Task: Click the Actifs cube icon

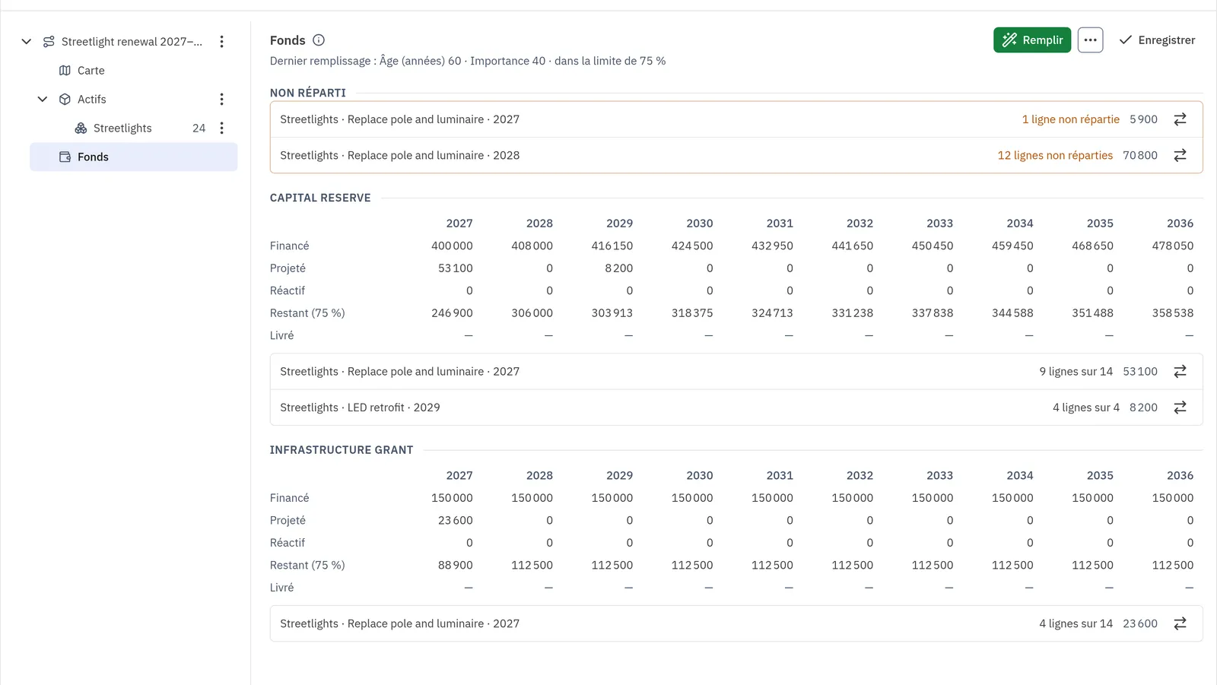Action: click(x=65, y=100)
